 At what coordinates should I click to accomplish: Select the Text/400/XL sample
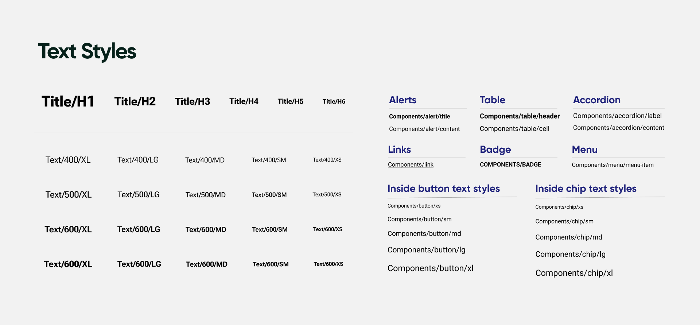pyautogui.click(x=68, y=160)
